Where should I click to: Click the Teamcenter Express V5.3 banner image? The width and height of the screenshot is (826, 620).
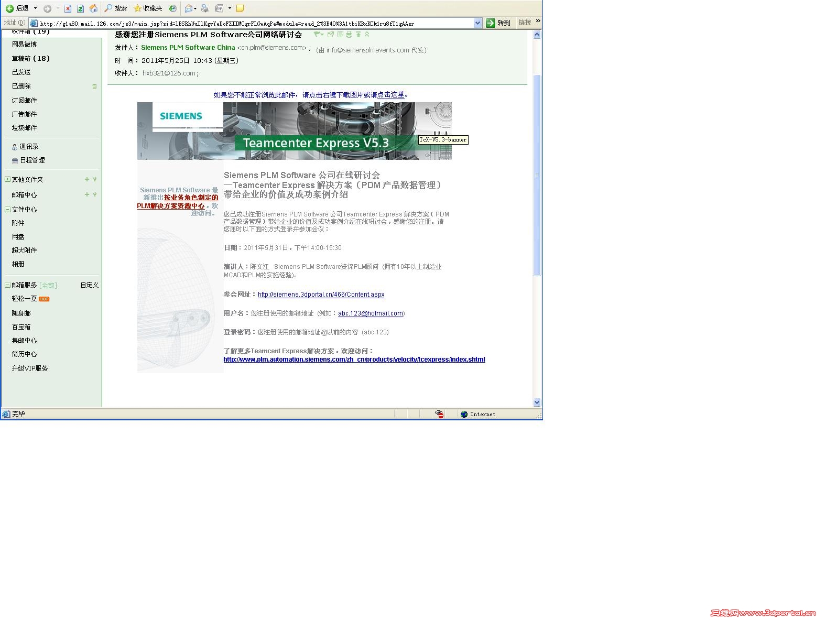click(x=295, y=131)
